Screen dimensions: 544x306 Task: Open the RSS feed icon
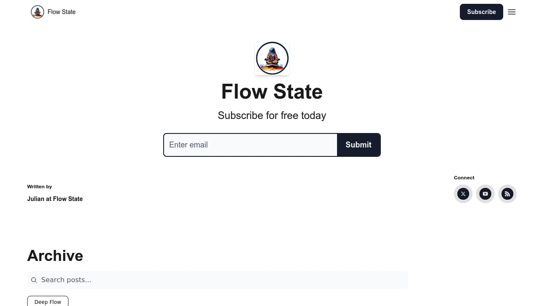(x=507, y=194)
